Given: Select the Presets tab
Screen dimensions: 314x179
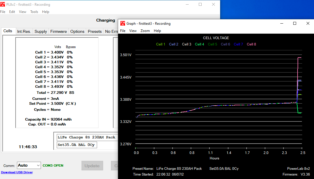Looking at the screenshot, I should click(x=95, y=31).
